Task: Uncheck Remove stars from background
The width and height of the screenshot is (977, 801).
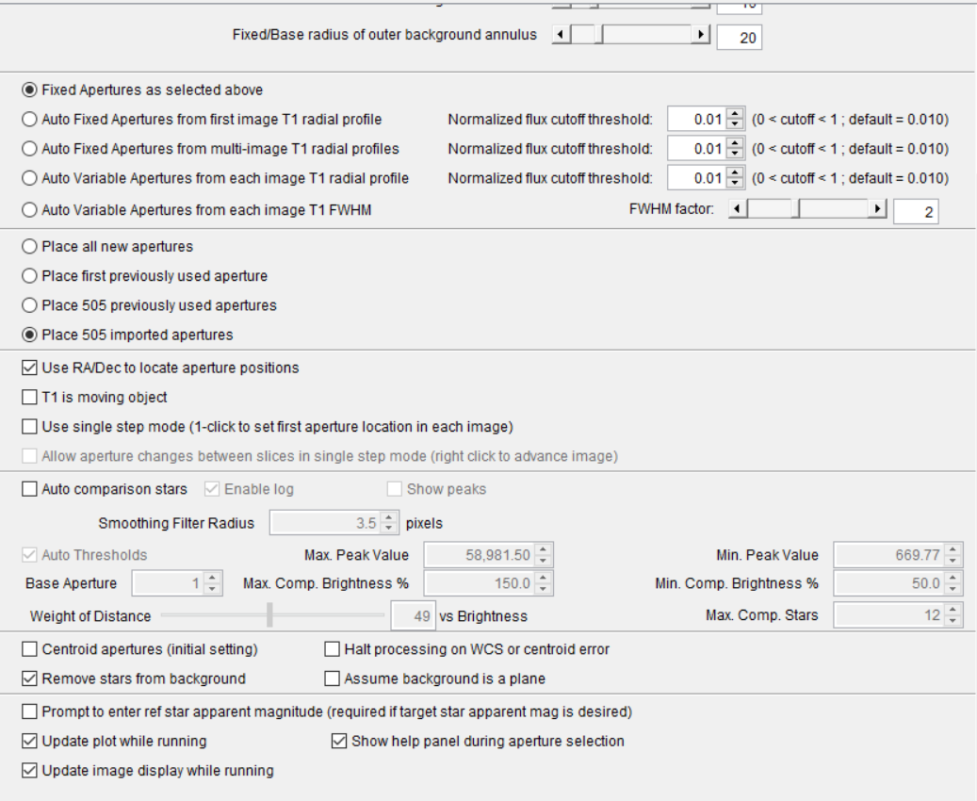Action: click(29, 678)
